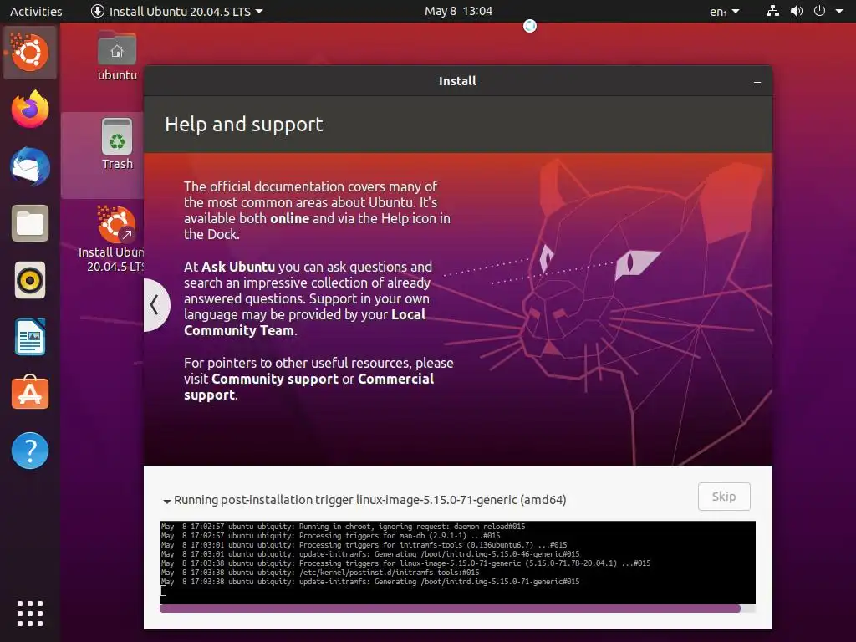Click log line 'Processing triggers for linux-image-5.15.0-71-generic'
Viewport: 856px width, 642px height.
(405, 564)
